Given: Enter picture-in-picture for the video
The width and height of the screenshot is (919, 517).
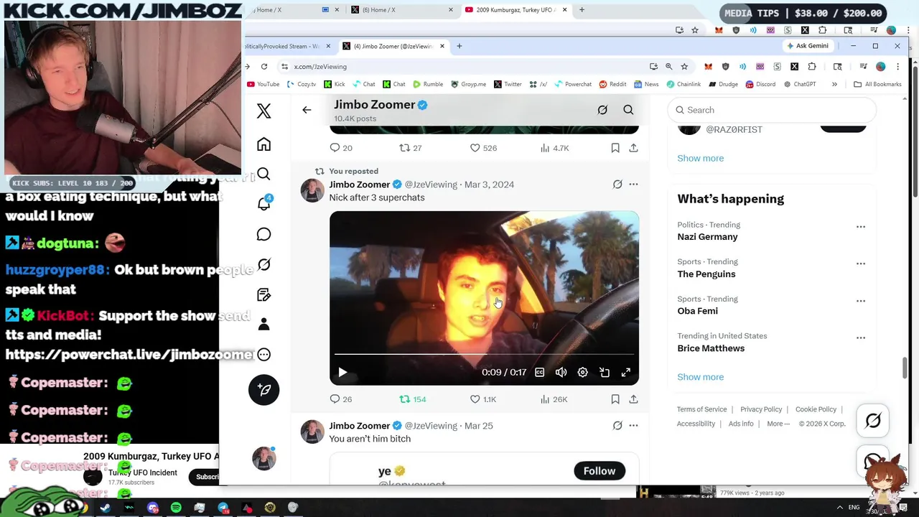Looking at the screenshot, I should pos(605,373).
